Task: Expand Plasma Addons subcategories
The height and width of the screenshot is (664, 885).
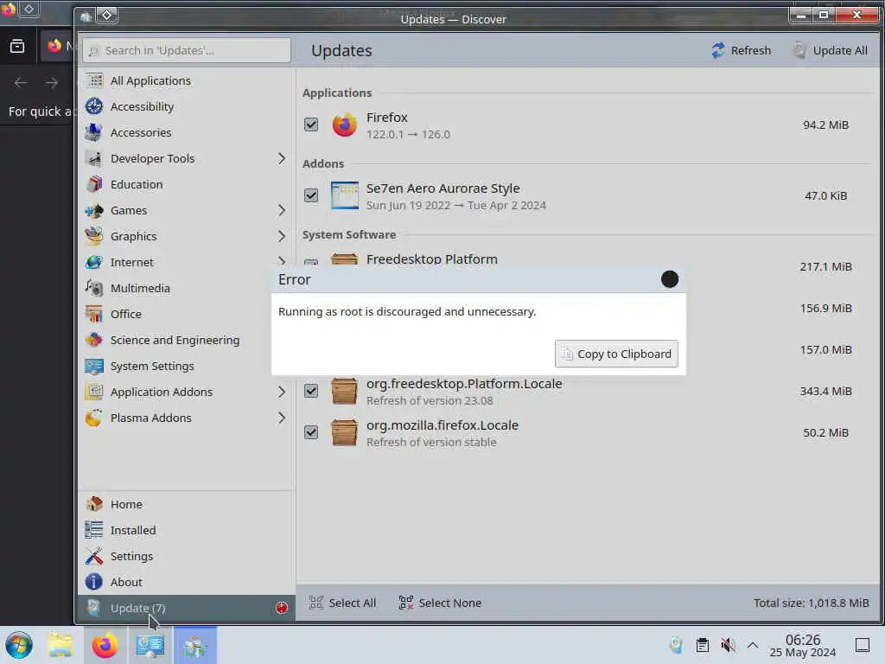Action: (x=282, y=418)
